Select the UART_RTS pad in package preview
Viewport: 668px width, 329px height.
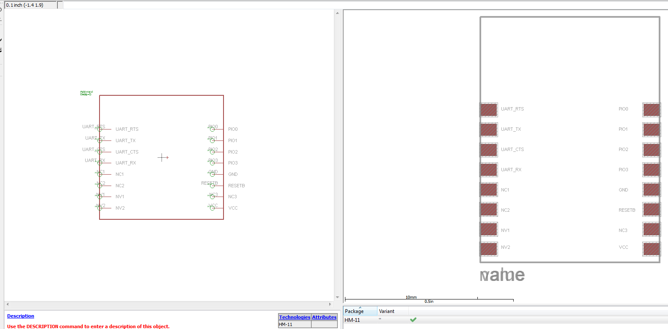coord(489,110)
